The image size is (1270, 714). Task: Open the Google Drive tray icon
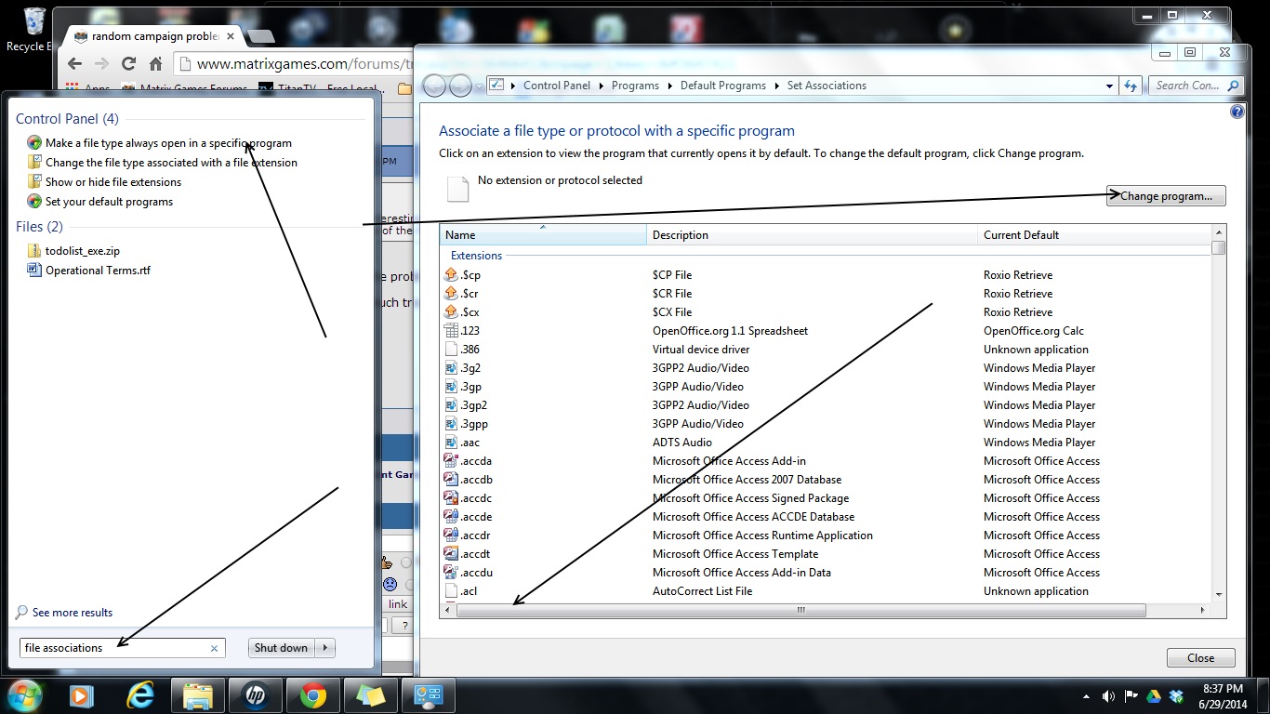tap(1154, 696)
